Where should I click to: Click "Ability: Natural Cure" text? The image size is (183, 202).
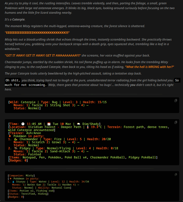pyautogui.click(x=54, y=188)
